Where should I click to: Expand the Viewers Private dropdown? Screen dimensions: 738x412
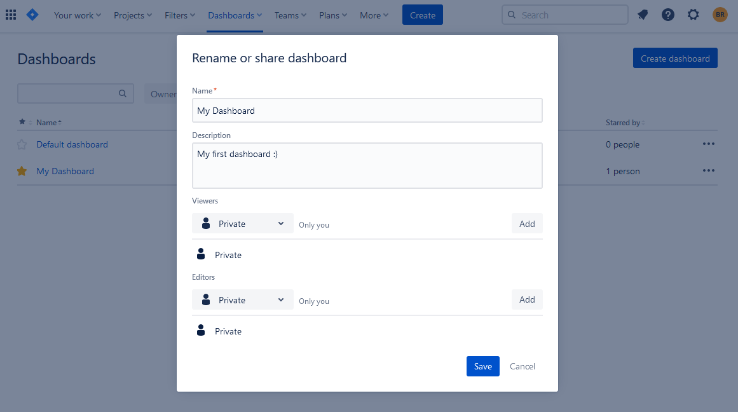click(x=243, y=224)
